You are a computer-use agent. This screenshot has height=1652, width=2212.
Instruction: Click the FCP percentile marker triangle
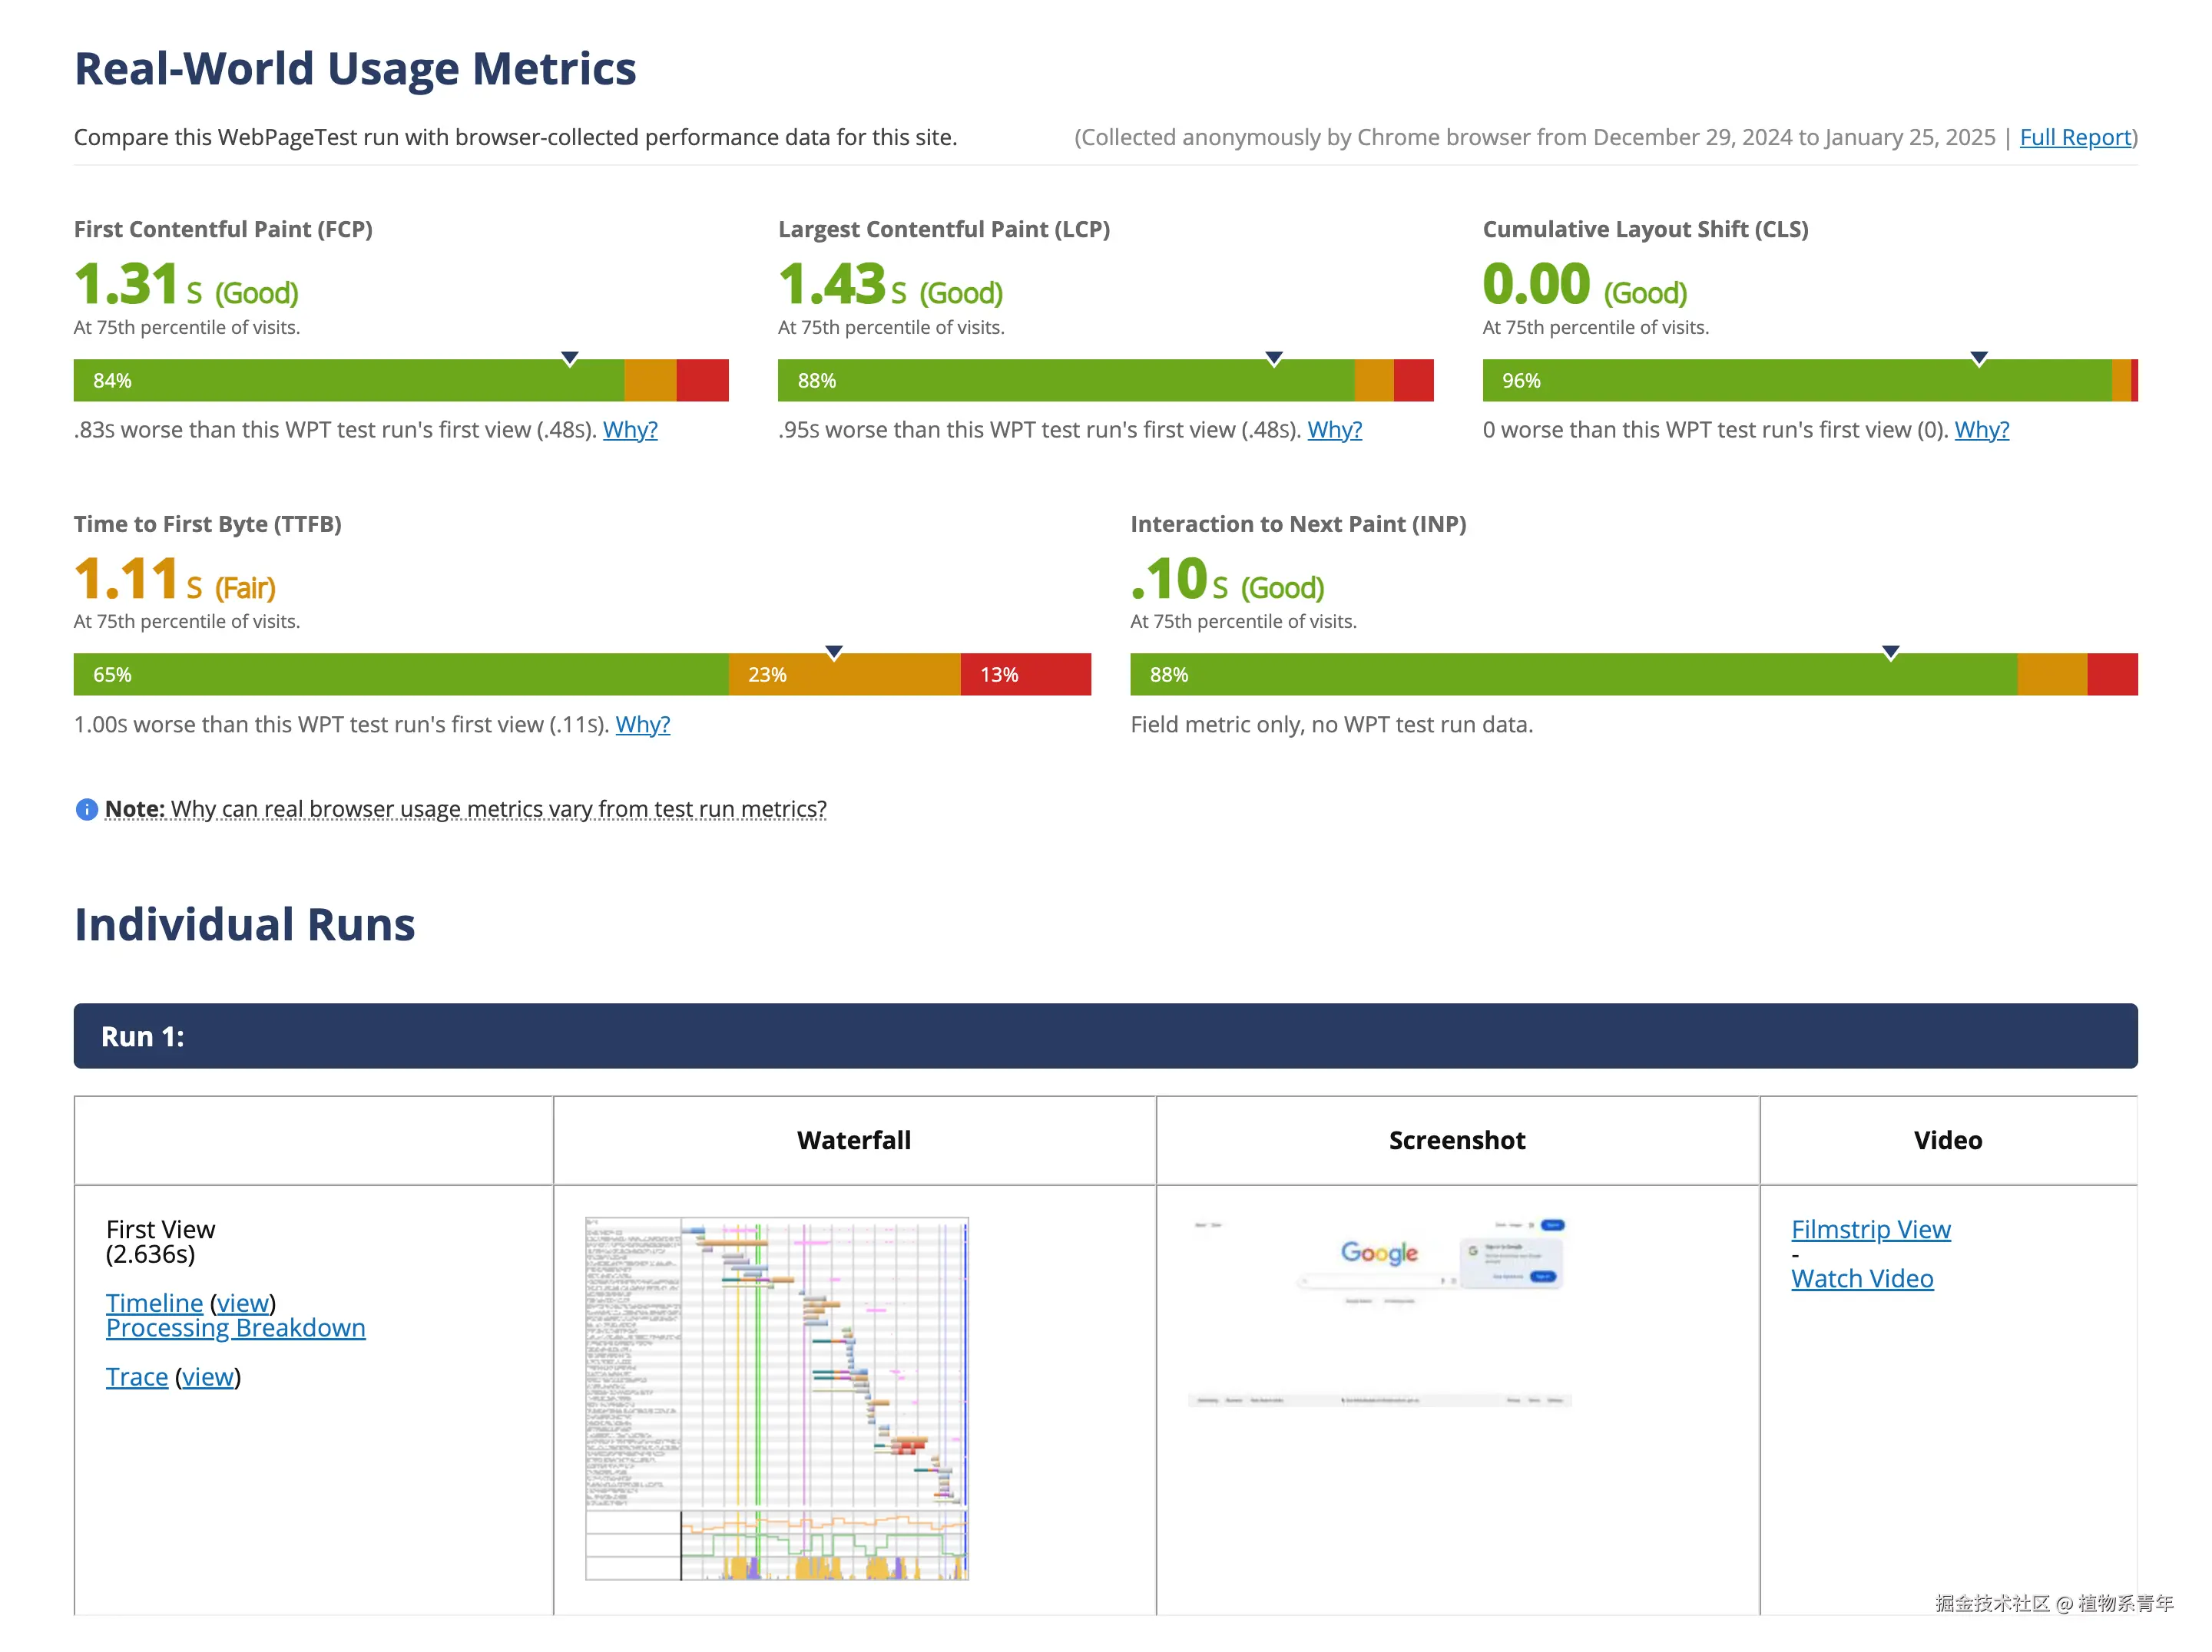570,358
